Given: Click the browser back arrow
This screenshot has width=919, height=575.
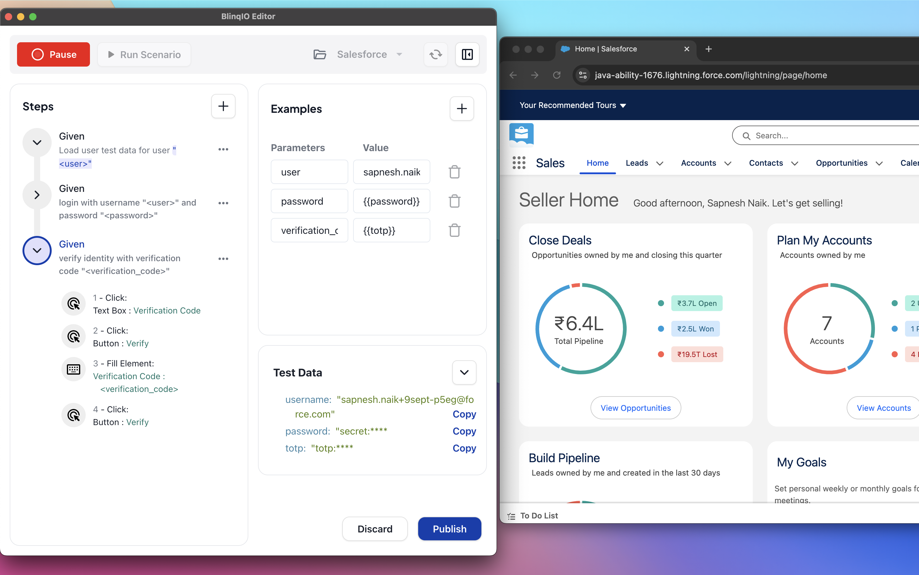Looking at the screenshot, I should pos(513,75).
